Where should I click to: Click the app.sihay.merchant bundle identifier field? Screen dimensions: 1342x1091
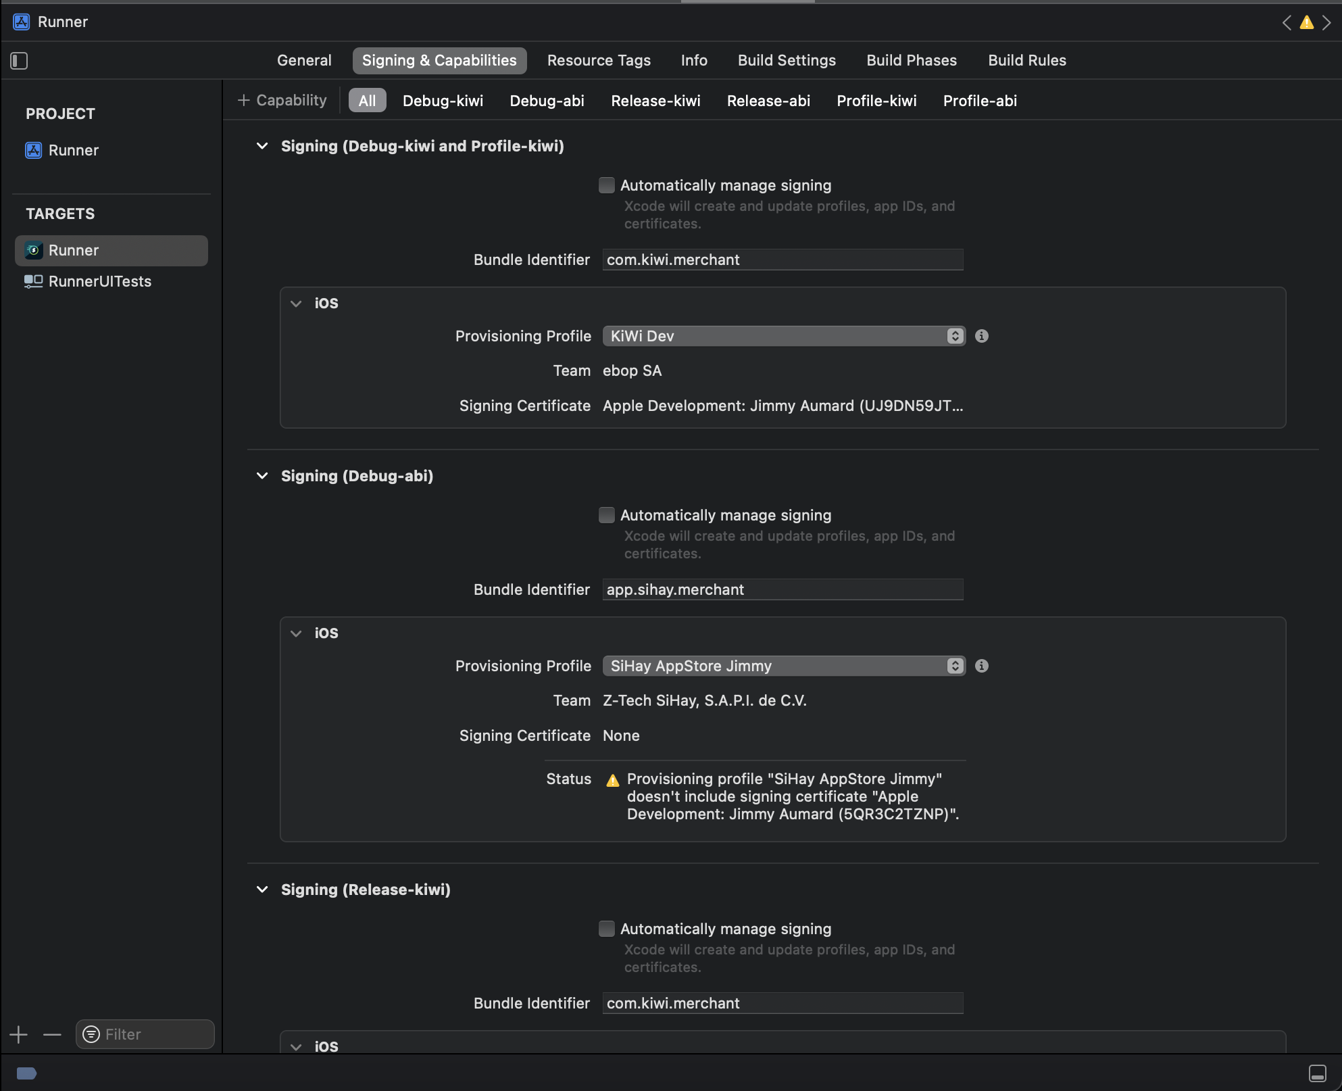(x=782, y=589)
